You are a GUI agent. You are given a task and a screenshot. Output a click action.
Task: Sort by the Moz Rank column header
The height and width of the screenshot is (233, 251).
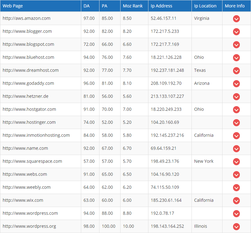point(134,6)
